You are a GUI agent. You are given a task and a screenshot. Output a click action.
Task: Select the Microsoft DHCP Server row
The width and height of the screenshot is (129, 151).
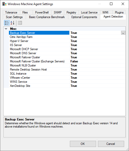pyautogui.click(x=39, y=49)
